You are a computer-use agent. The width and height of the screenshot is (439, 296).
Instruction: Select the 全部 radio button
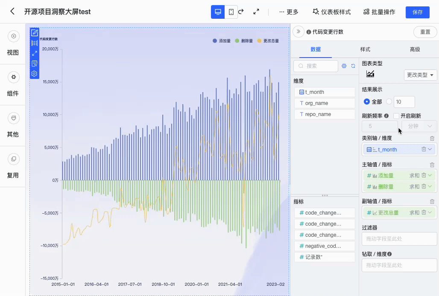click(x=366, y=102)
